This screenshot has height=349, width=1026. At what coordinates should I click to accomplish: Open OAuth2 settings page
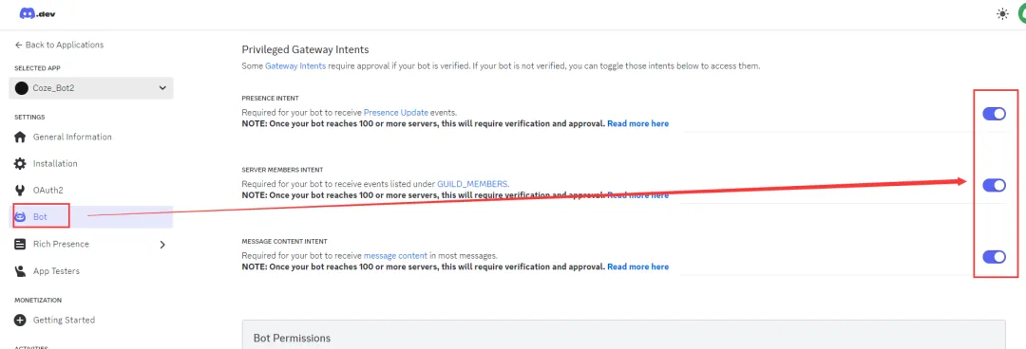[47, 191]
